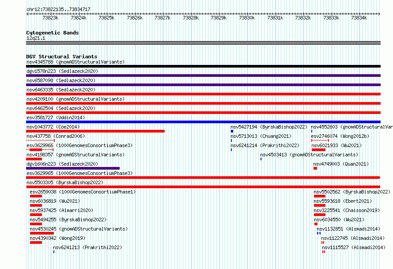This screenshot has width=393, height=269.
Task: Open the esv2659038 1000Genomes Phase1 label
Action: (x=83, y=192)
